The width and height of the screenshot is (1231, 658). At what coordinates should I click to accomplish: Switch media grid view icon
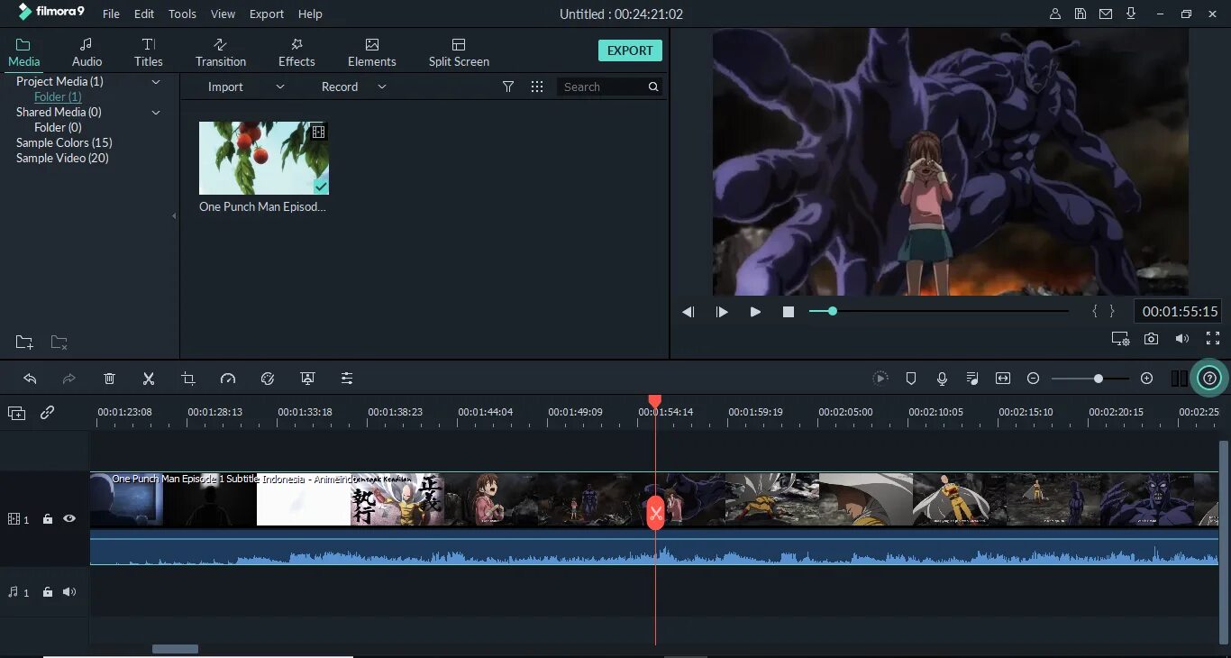click(537, 87)
